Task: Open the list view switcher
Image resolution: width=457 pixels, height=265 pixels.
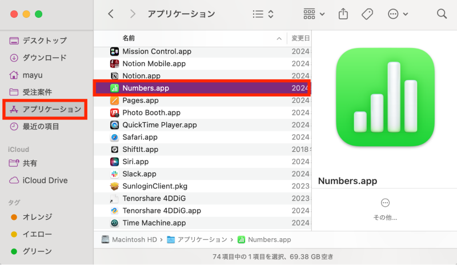Action: pyautogui.click(x=263, y=14)
